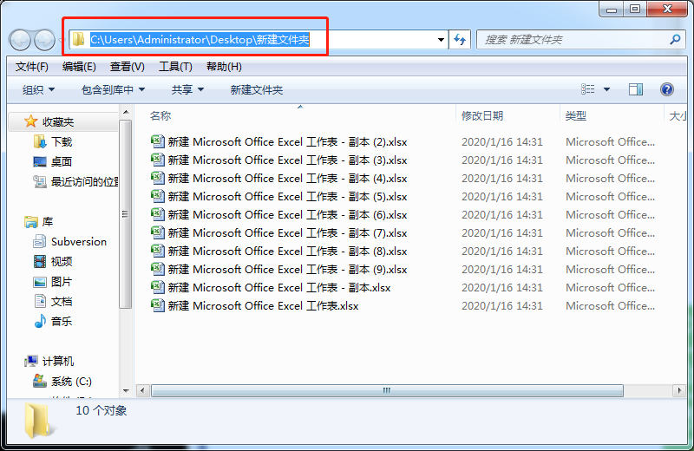The image size is (694, 451).
Task: Click the change view icon in toolbar
Action: [588, 89]
